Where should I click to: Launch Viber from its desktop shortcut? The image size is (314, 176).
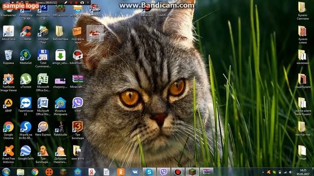(78, 105)
